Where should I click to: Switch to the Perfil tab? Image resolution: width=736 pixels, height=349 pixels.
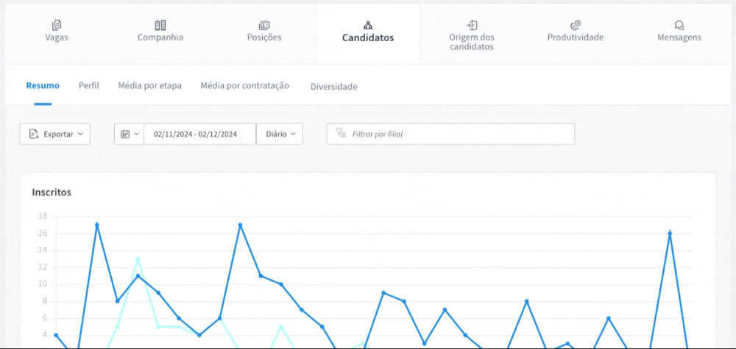88,86
